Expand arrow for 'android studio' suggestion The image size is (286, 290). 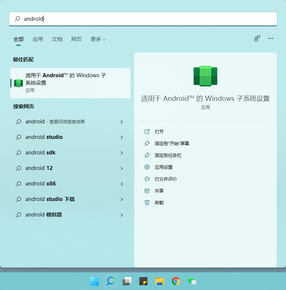point(122,137)
